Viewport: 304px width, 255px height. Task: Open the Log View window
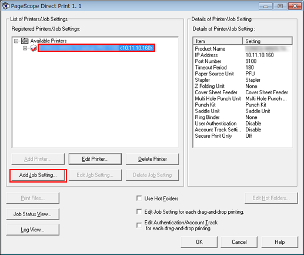point(32,230)
